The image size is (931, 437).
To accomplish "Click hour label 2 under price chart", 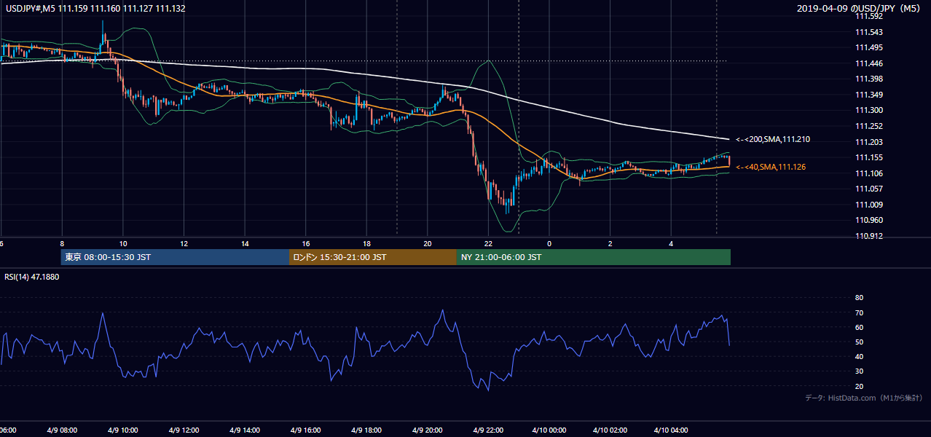I will pyautogui.click(x=610, y=243).
